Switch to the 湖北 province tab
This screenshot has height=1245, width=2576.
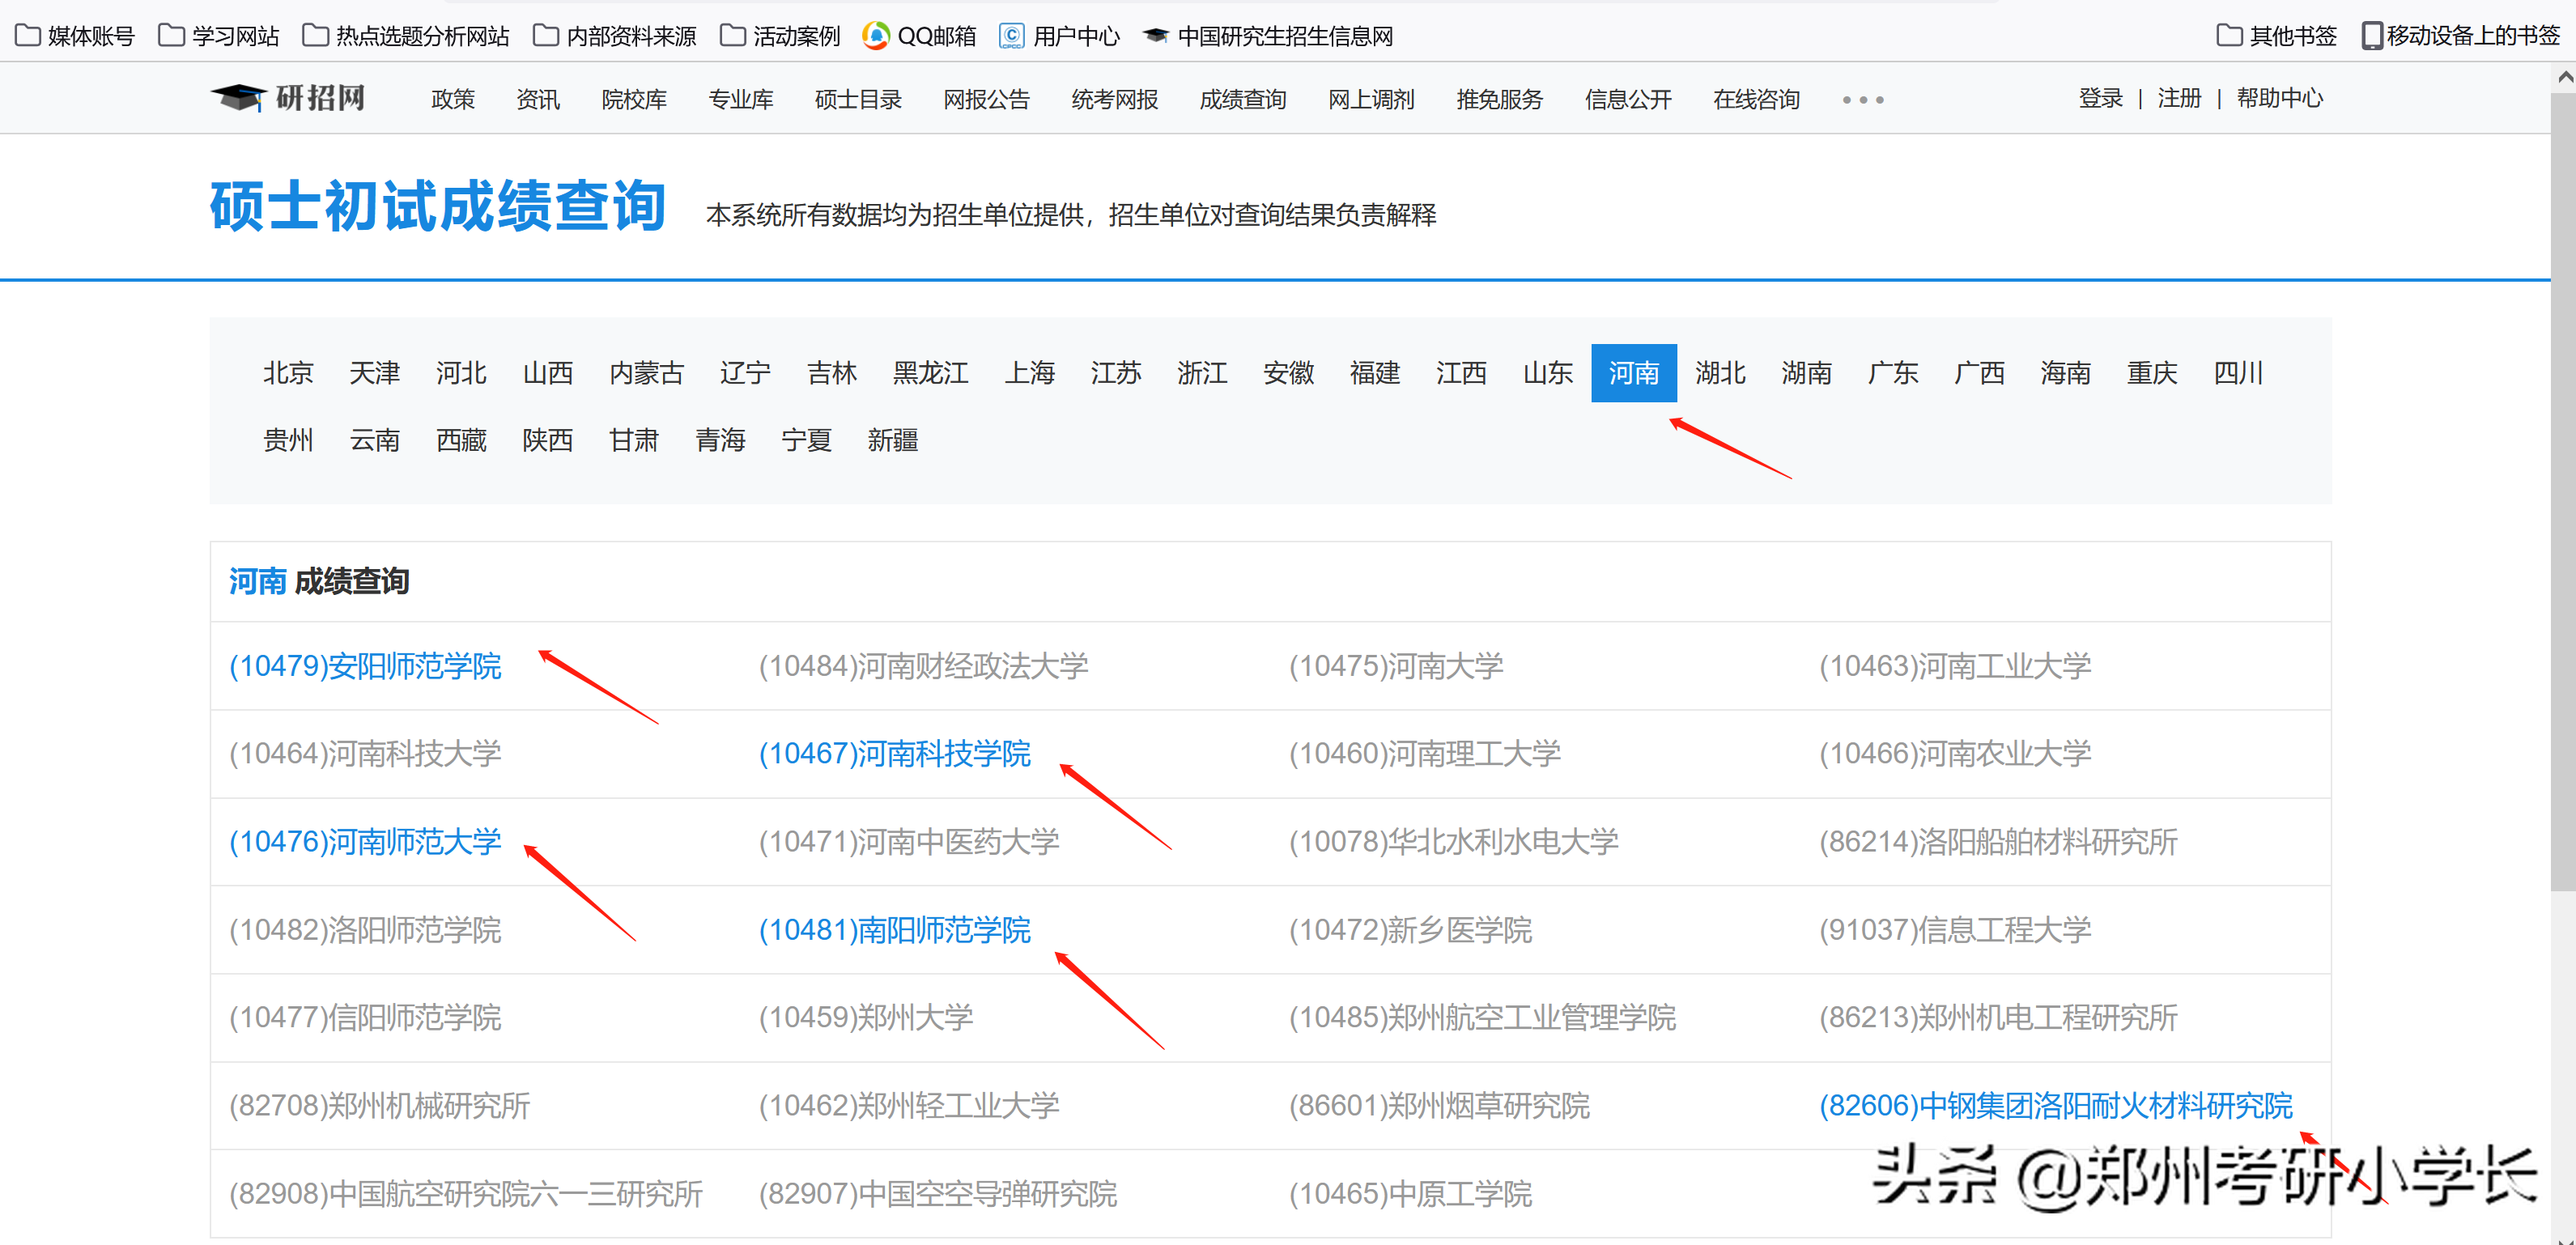click(x=1720, y=373)
